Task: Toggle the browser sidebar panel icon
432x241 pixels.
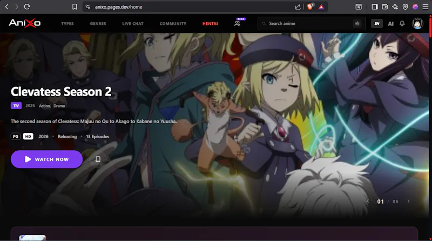Action: (375, 7)
